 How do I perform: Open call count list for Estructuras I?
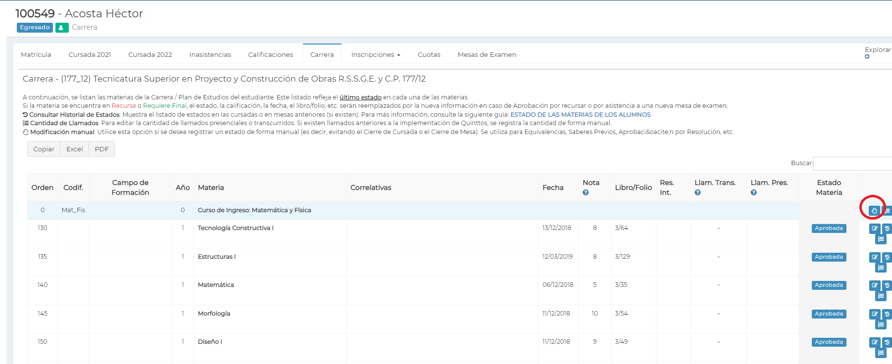point(881,268)
